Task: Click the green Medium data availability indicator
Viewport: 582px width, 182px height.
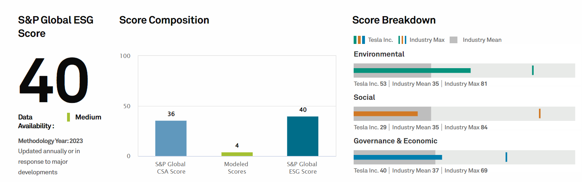Action: click(x=68, y=117)
